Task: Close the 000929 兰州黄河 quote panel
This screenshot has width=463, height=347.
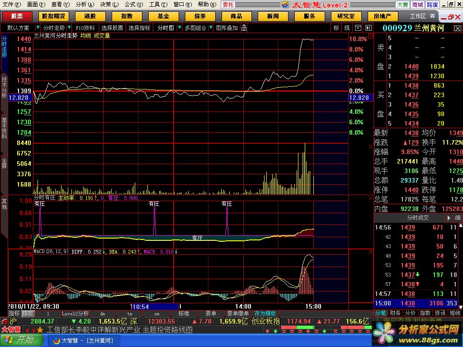Action: 458,28
